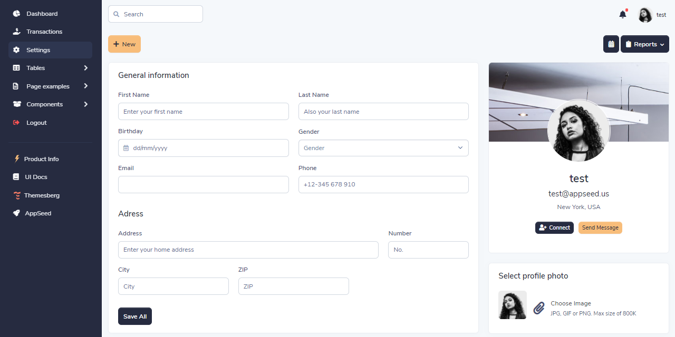675x337 pixels.
Task: Open UI Docs in the sidebar
Action: pos(36,177)
